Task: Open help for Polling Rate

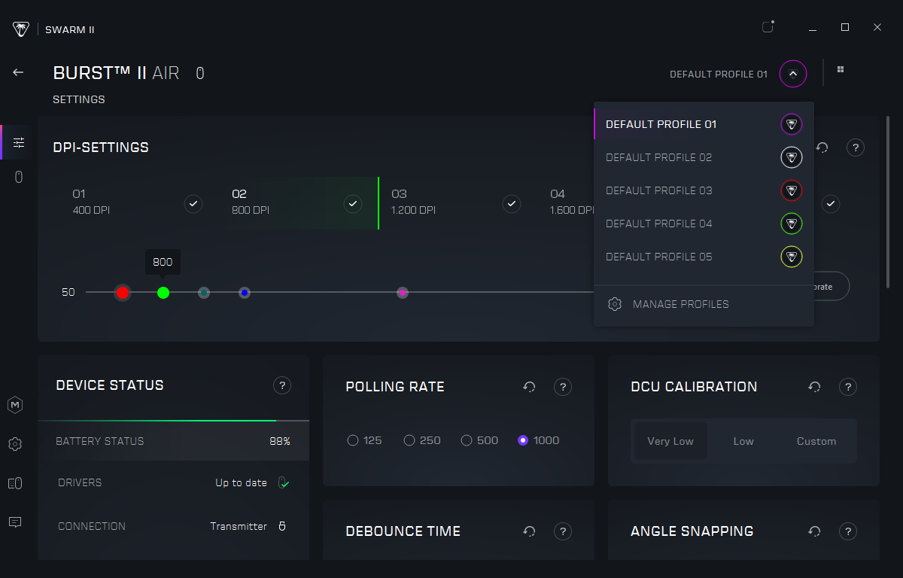Action: tap(562, 387)
